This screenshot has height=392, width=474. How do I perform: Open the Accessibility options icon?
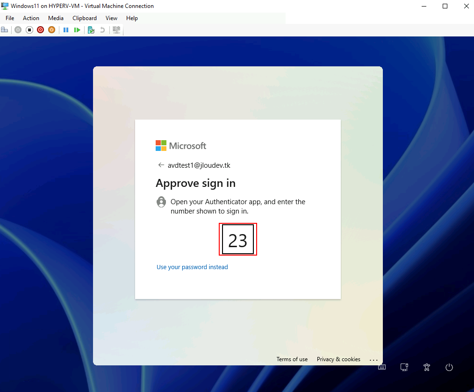point(426,367)
